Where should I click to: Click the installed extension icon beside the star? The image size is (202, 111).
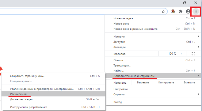(173, 11)
